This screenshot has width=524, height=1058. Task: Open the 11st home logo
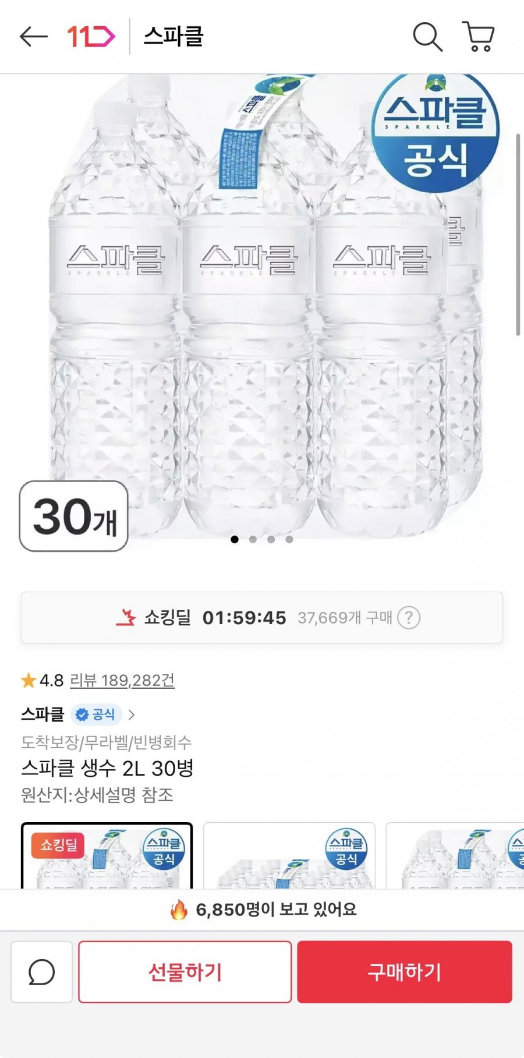[91, 37]
